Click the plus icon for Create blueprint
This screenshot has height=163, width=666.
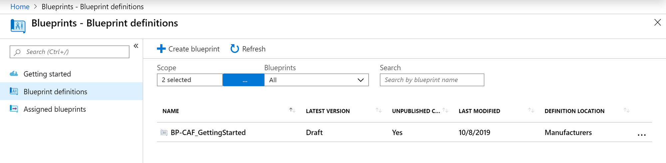pyautogui.click(x=161, y=49)
